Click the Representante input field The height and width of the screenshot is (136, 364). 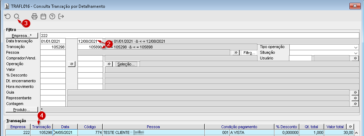53,98
